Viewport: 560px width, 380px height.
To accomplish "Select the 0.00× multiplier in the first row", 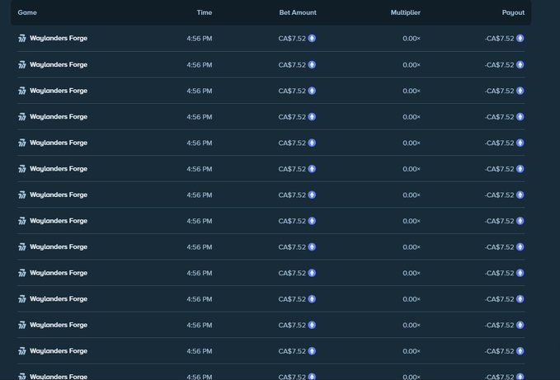I will click(412, 39).
